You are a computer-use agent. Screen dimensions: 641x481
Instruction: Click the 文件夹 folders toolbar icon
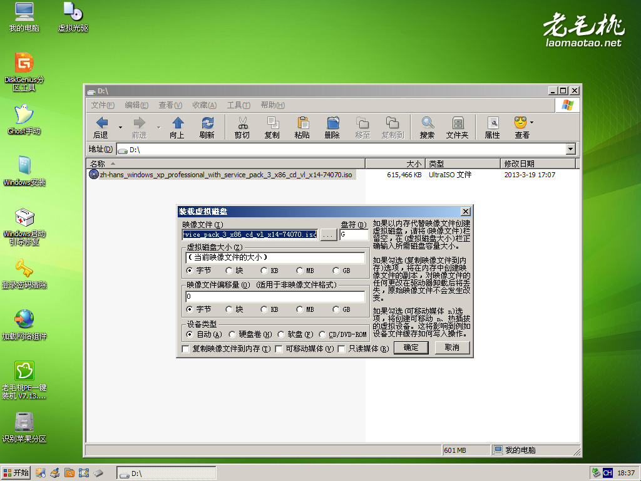(457, 127)
